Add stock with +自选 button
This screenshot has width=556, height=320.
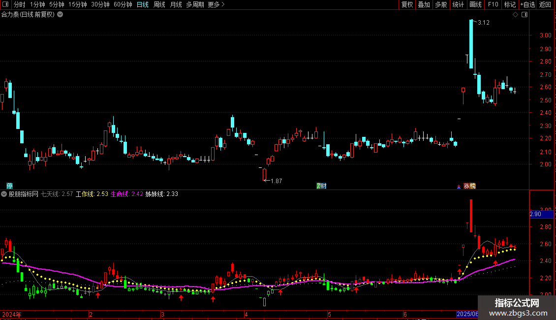[x=527, y=4]
